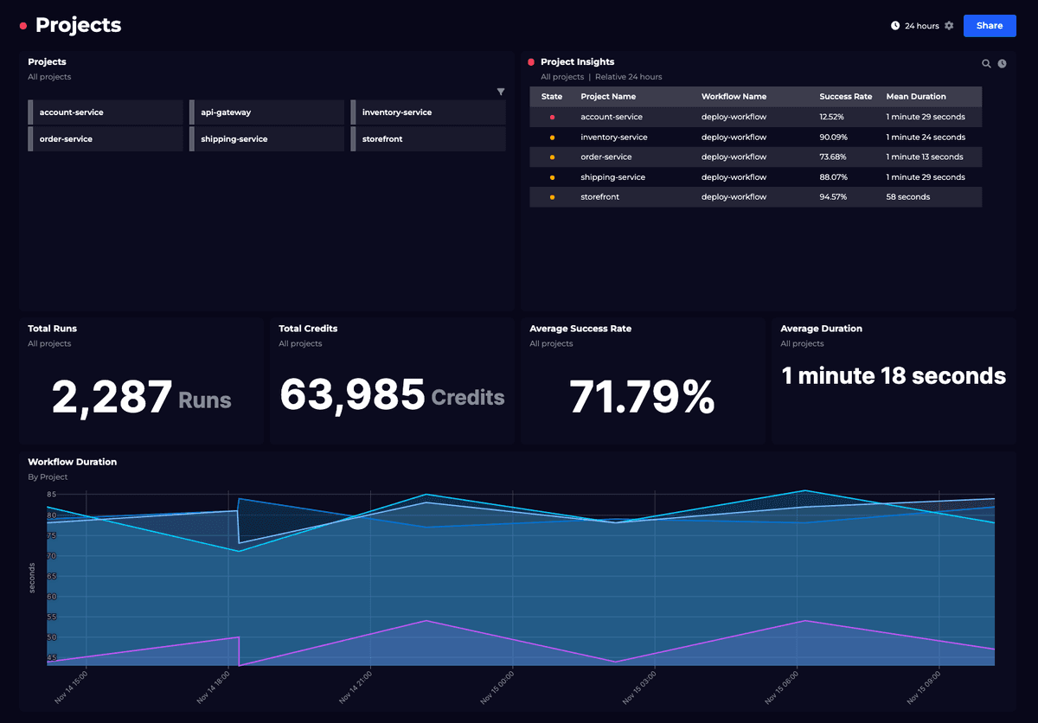1038x723 pixels.
Task: Click the Share button
Action: click(x=989, y=25)
